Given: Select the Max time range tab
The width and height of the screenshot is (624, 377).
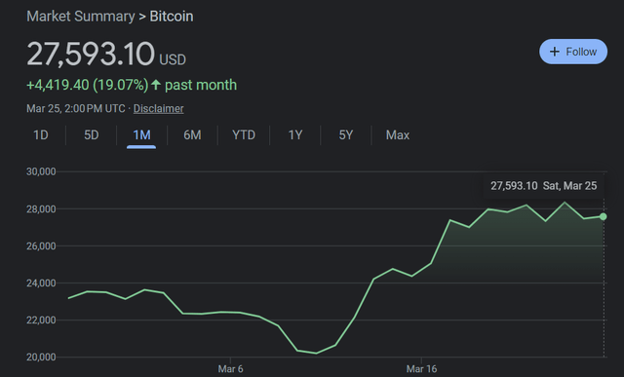Looking at the screenshot, I should (x=398, y=135).
